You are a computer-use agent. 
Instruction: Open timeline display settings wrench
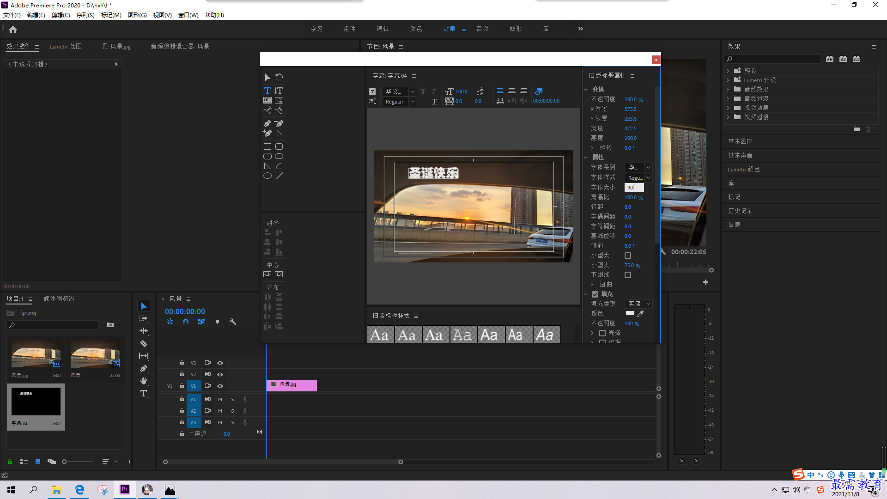[x=233, y=322]
